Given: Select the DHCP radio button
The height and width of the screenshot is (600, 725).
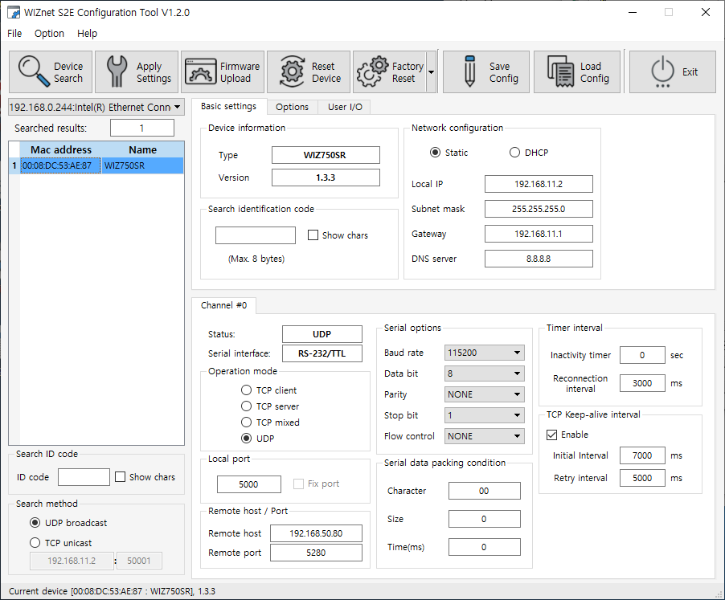Looking at the screenshot, I should tap(514, 153).
